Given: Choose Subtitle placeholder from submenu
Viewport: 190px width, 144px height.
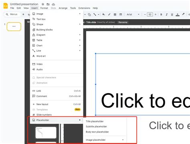Looking at the screenshot, I should point(105,126).
